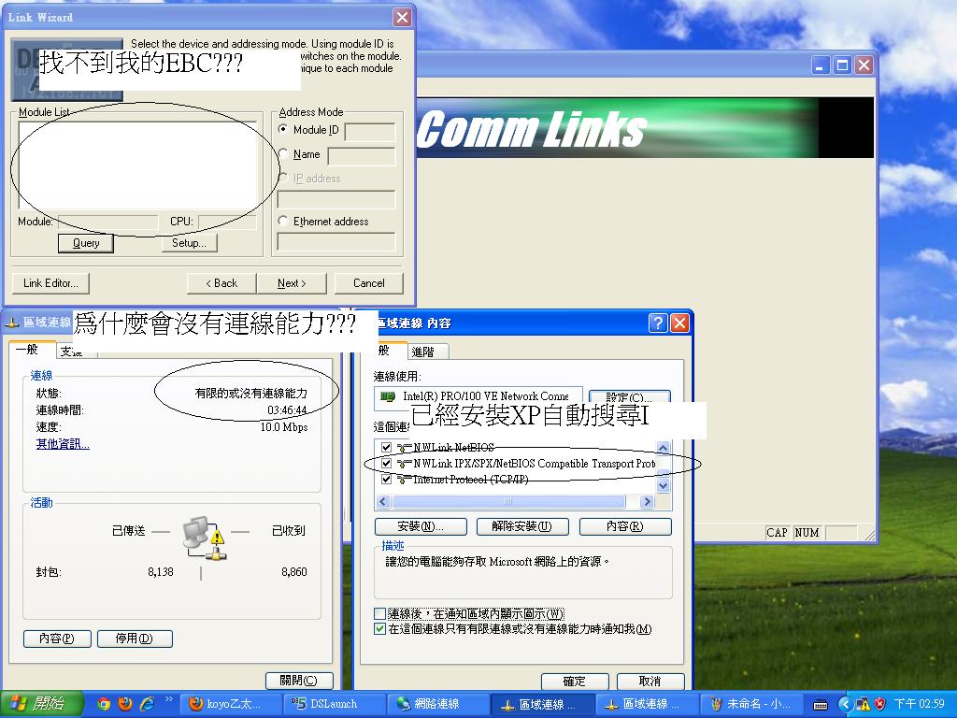Image resolution: width=957 pixels, height=718 pixels.
Task: Click the help question mark button
Action: pyautogui.click(x=658, y=323)
